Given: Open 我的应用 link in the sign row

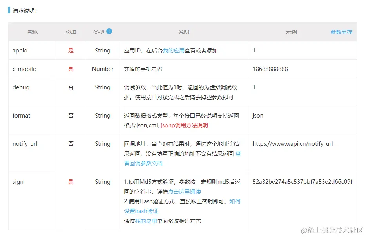Looking at the screenshot, I should [x=145, y=221].
